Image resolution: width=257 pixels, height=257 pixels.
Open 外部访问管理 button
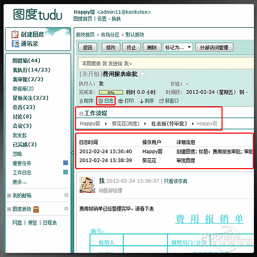pos(214,47)
